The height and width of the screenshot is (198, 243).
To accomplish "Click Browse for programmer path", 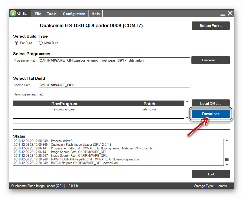I will [x=211, y=60].
